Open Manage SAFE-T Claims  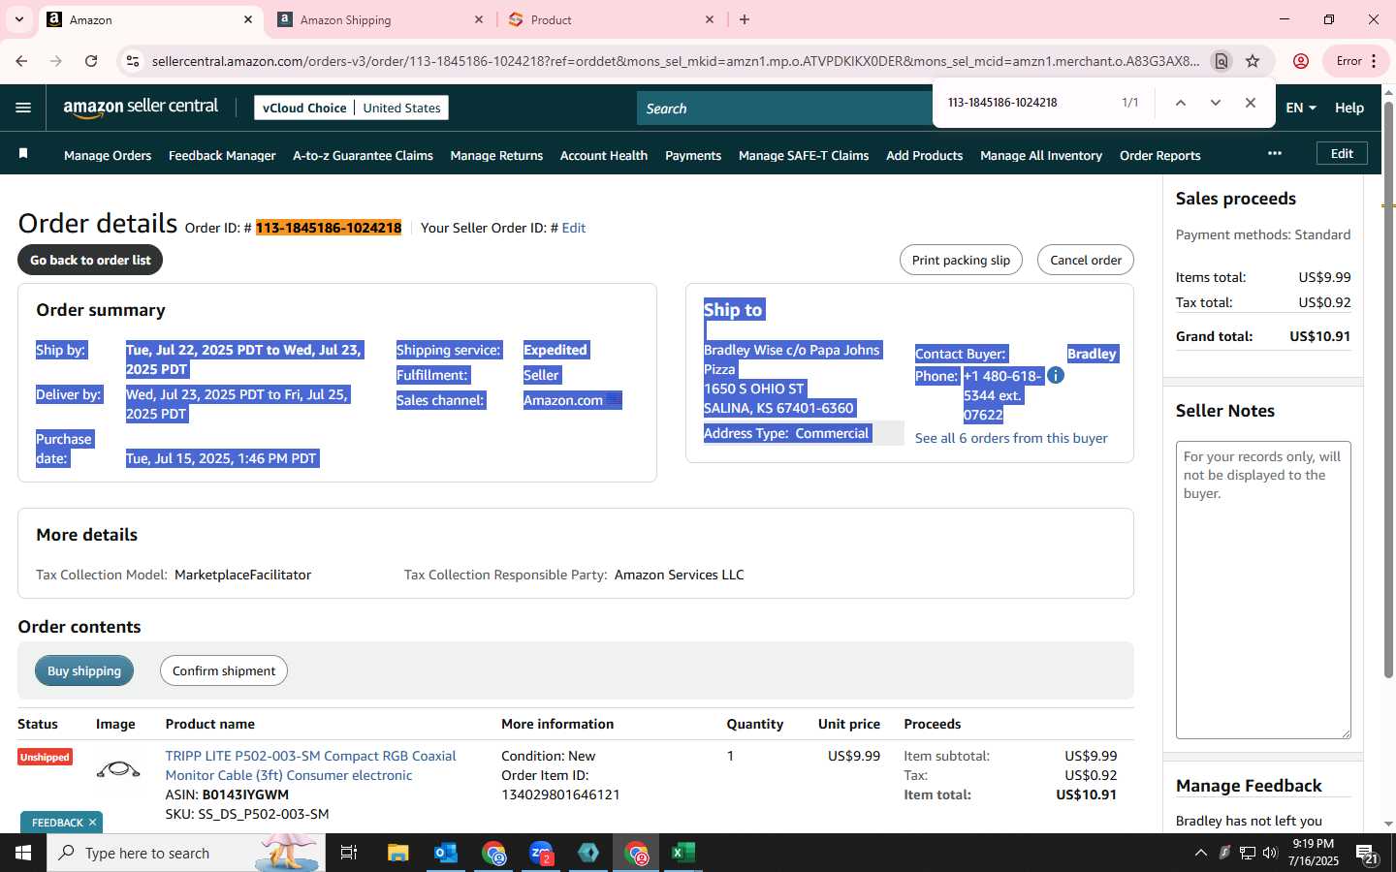pyautogui.click(x=804, y=155)
